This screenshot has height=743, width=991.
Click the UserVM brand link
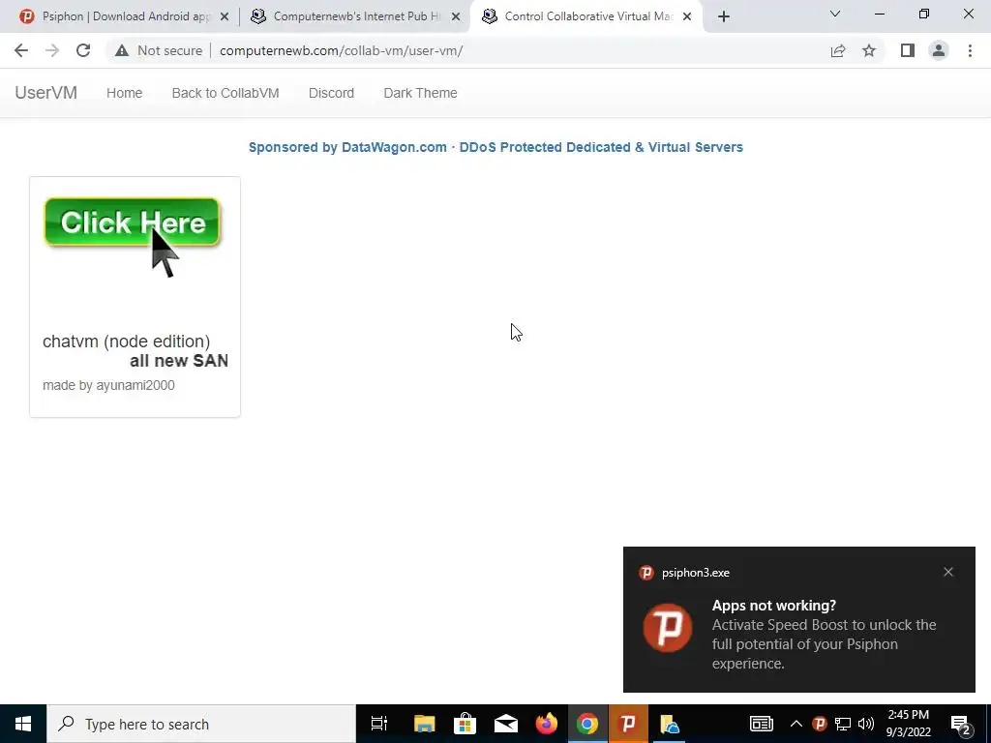[x=46, y=93]
